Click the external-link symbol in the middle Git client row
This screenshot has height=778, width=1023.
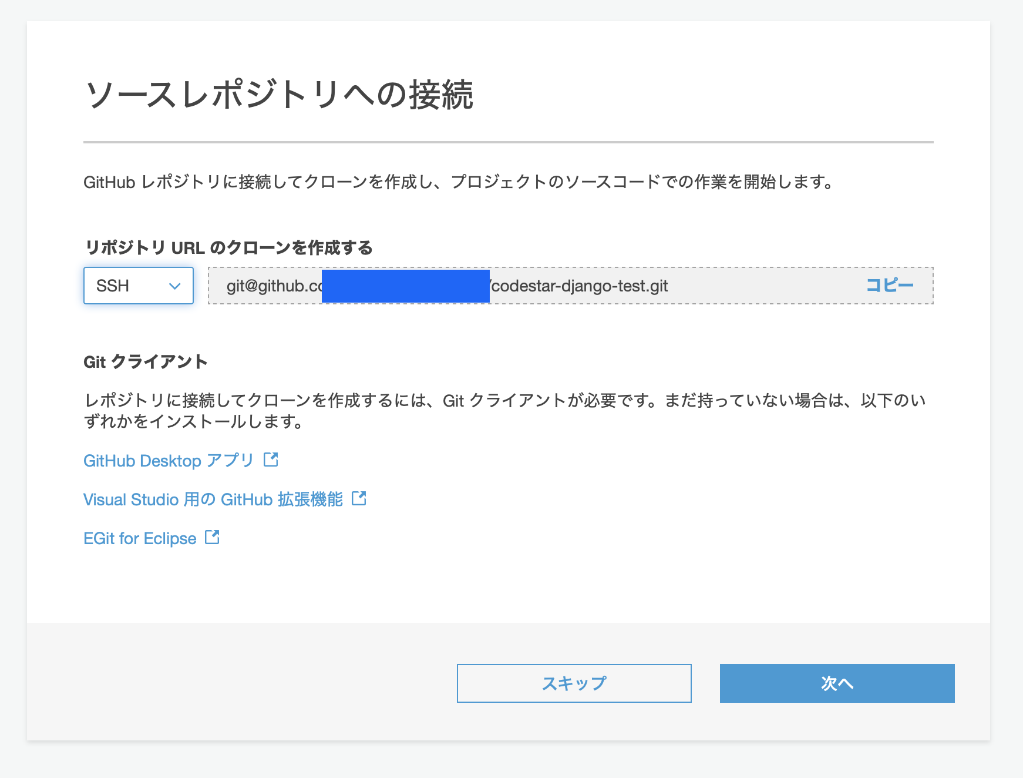(x=358, y=498)
